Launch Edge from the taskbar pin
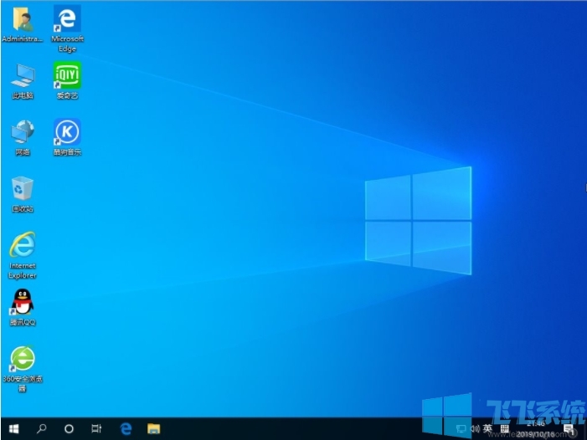This screenshot has width=587, height=440. point(126,428)
